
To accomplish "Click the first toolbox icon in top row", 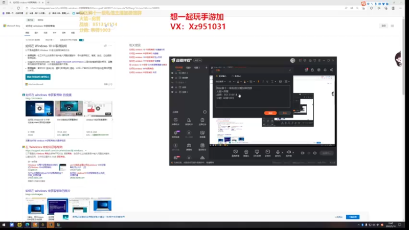I will click(175, 120).
